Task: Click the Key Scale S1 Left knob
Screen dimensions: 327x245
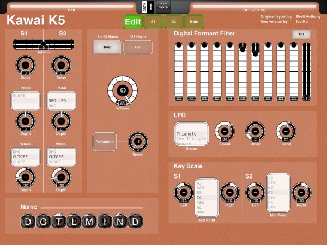Action: tap(184, 193)
